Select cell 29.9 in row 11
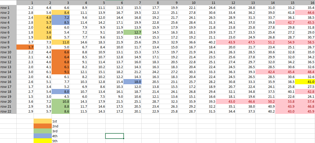This screenshot has width=315, height=143. (x=266, y=57)
